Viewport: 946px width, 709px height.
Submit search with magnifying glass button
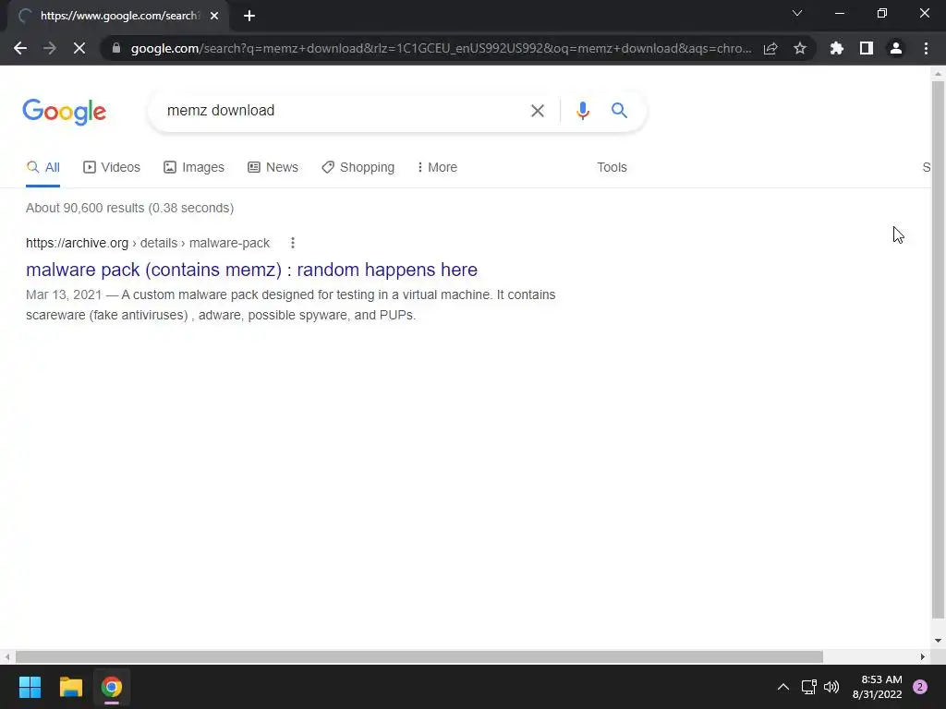[619, 111]
